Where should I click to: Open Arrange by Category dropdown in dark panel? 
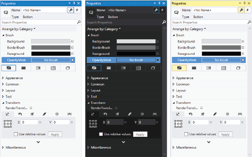104,29
